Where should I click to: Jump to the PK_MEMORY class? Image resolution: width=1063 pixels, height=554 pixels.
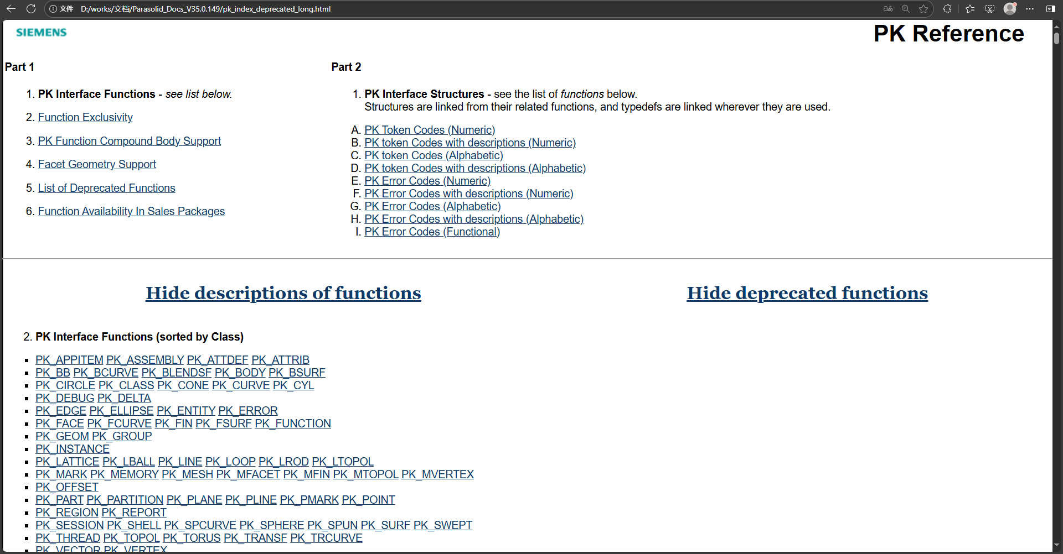(125, 474)
